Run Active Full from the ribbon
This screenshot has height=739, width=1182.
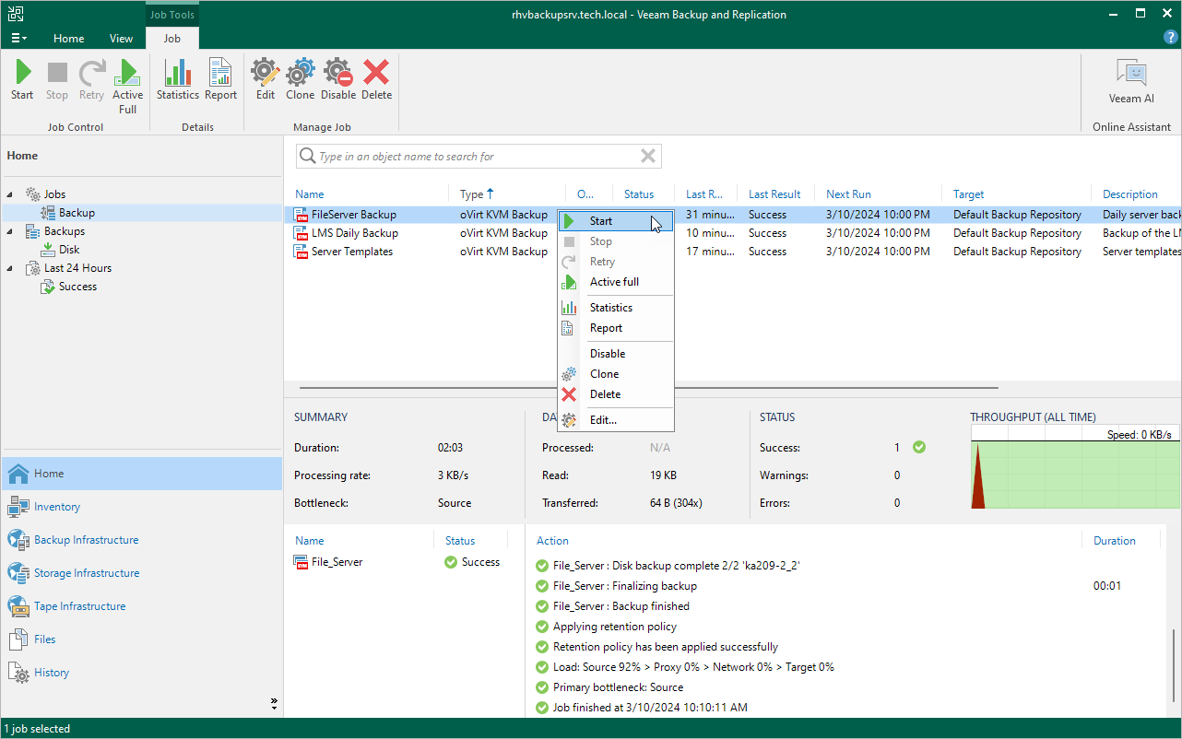click(x=128, y=87)
